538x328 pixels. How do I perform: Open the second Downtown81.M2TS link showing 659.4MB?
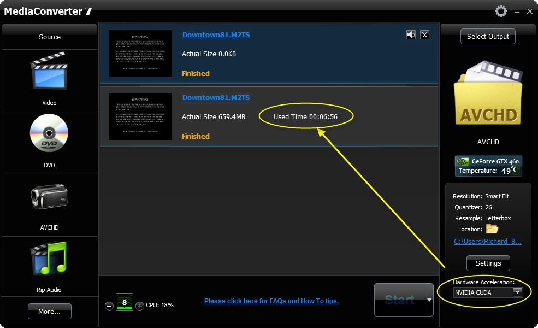216,97
